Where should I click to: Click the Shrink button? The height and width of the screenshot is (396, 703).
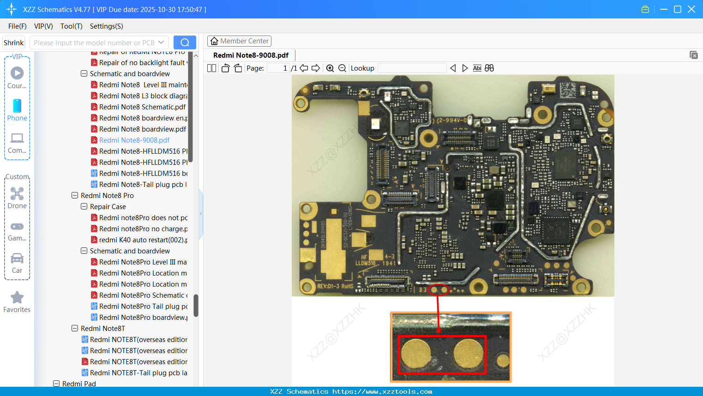coord(14,42)
